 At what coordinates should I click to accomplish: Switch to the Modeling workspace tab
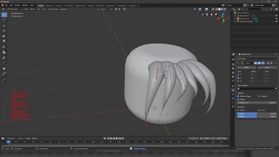tap(49, 6)
